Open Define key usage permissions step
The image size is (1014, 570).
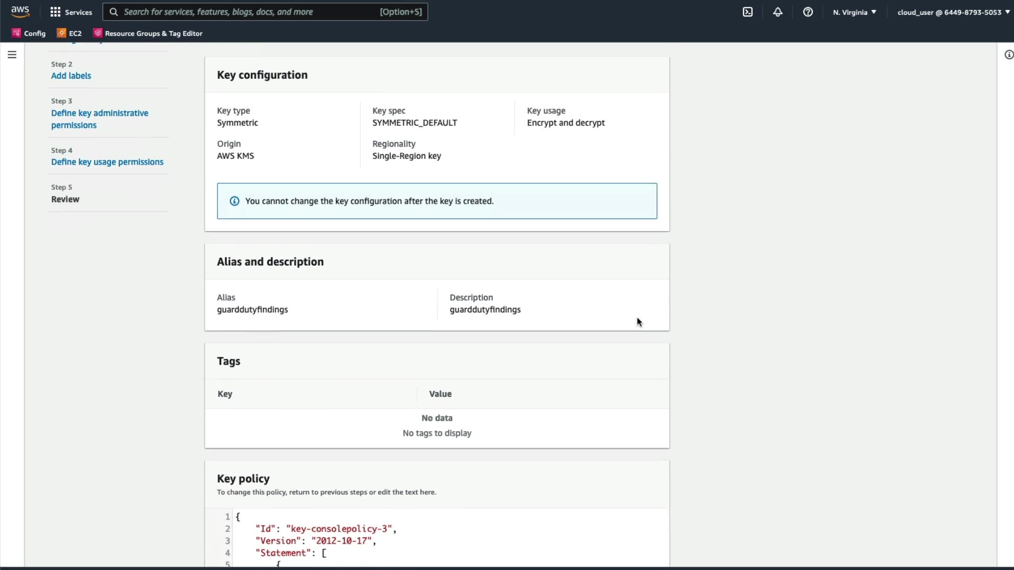(x=107, y=161)
